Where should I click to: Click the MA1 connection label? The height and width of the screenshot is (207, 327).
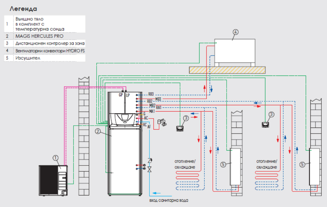[x=152, y=112]
